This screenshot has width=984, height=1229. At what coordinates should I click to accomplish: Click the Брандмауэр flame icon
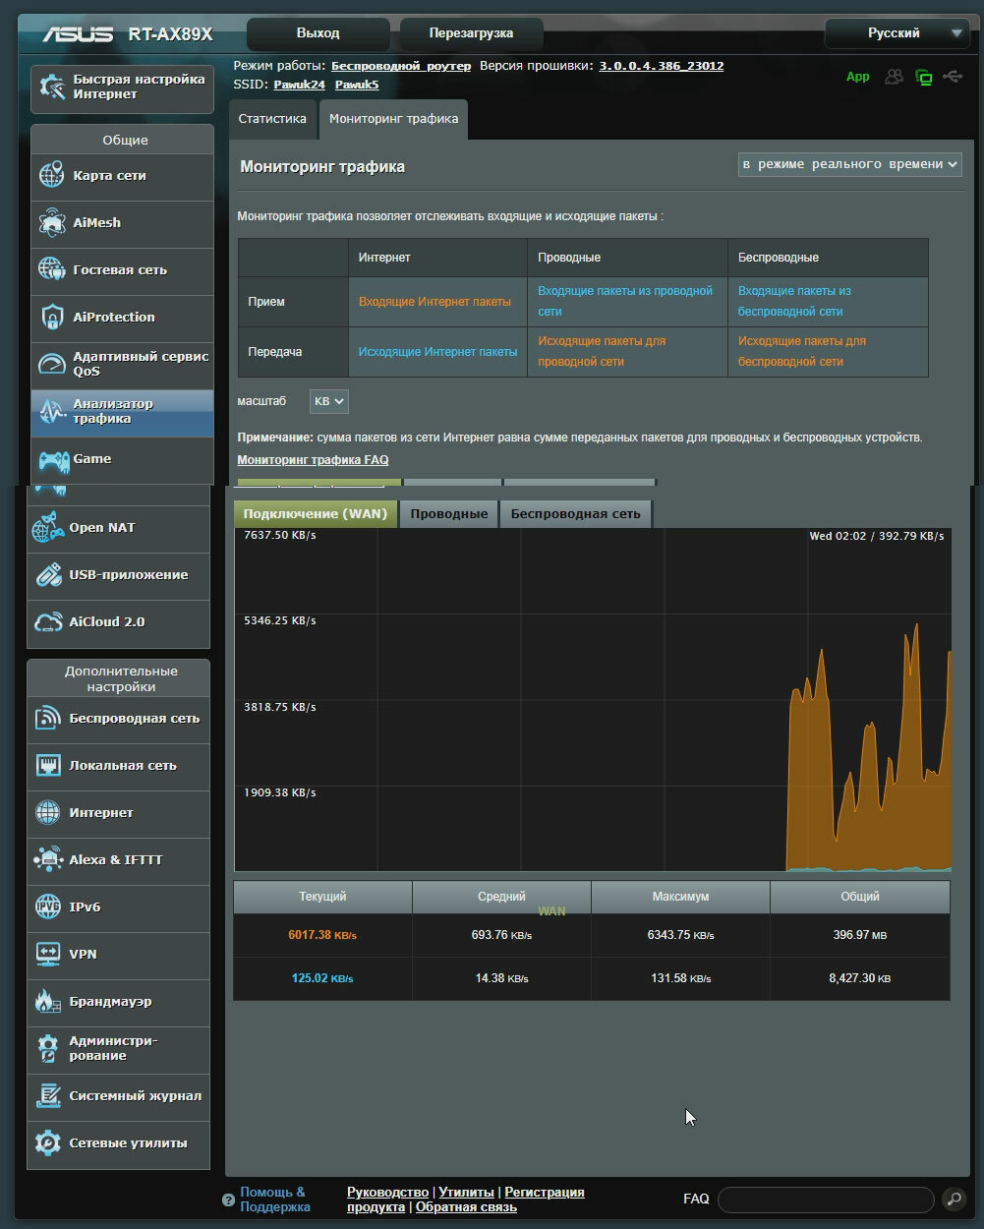click(x=47, y=1002)
